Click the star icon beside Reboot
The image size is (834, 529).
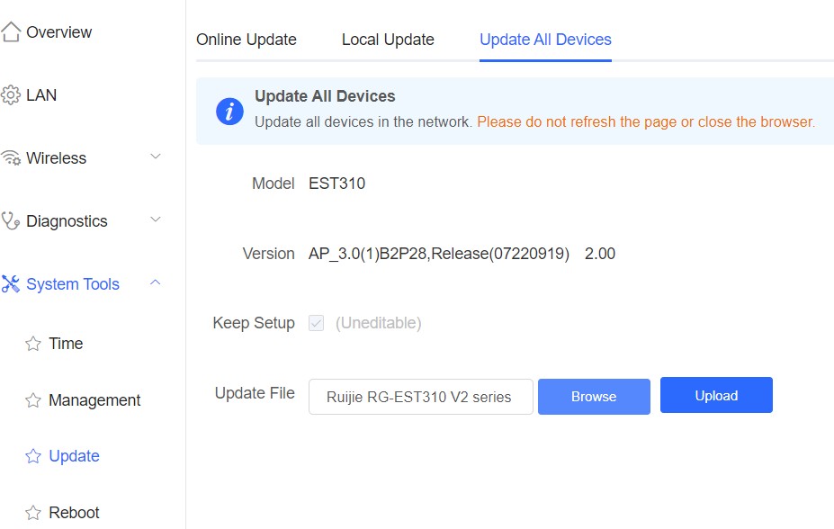[33, 513]
